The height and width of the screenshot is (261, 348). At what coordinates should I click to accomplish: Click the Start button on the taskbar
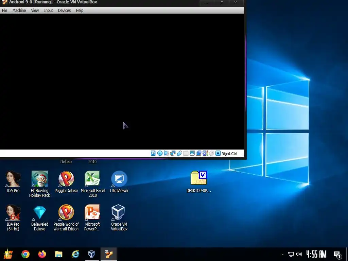pyautogui.click(x=8, y=254)
